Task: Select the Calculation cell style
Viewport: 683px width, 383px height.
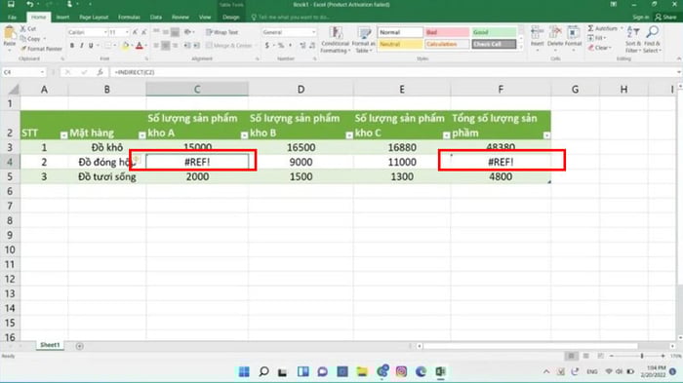Action: point(447,44)
